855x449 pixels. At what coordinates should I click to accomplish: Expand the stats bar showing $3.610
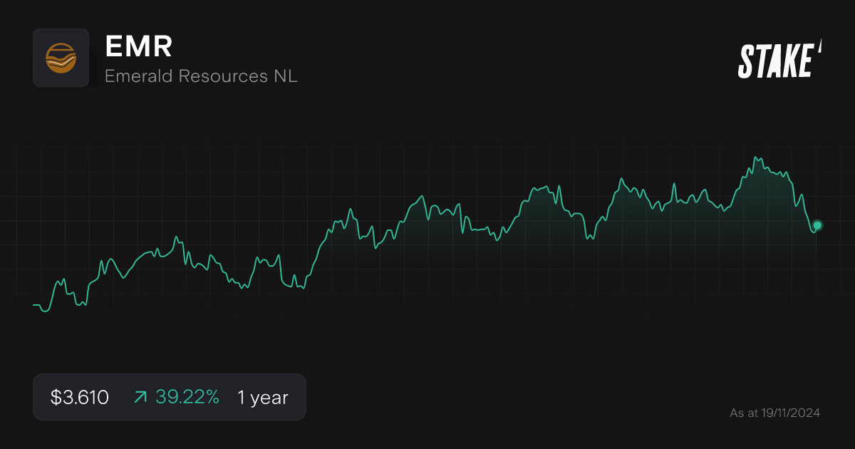[170, 397]
